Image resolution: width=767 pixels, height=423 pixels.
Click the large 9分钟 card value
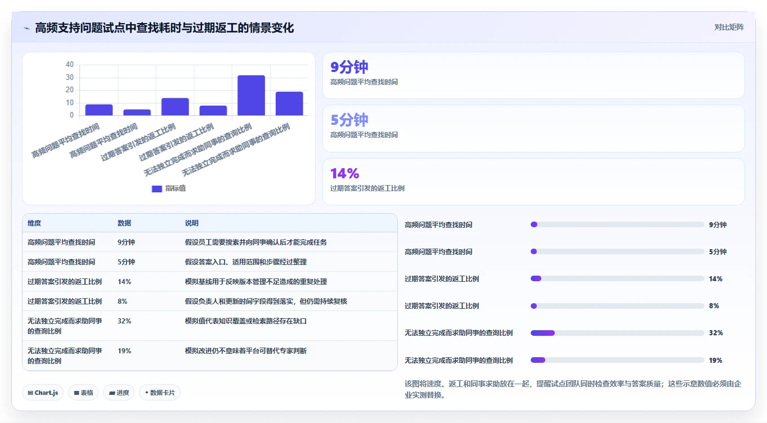coord(349,67)
